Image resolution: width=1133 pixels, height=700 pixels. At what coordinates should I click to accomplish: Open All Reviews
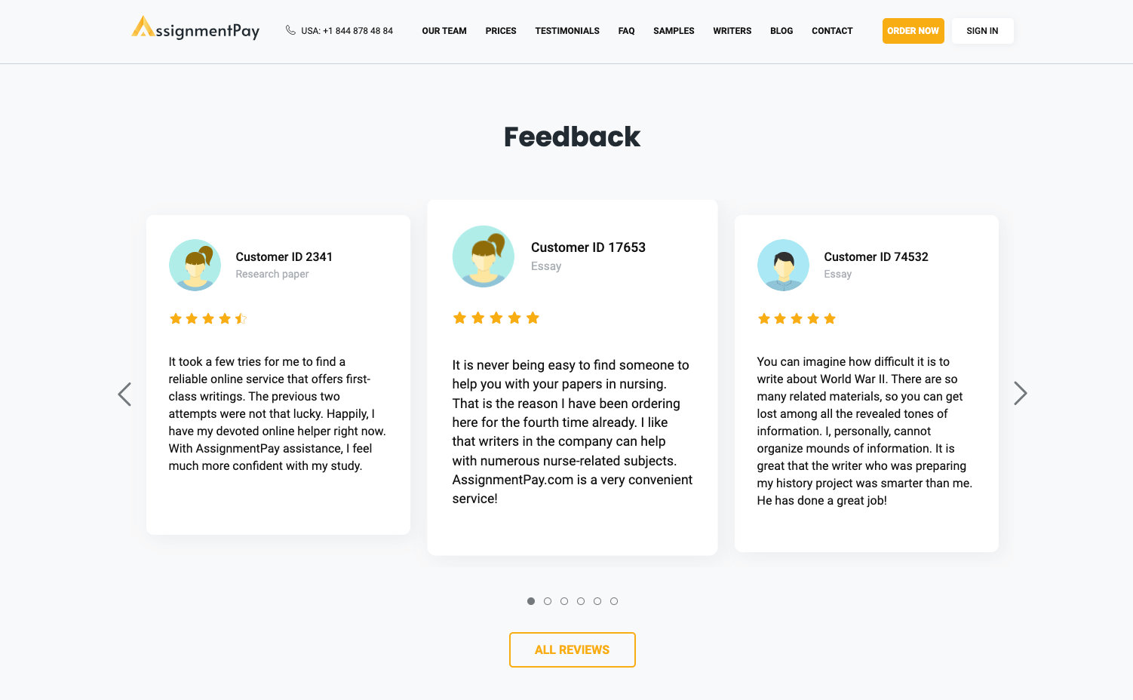tap(573, 649)
